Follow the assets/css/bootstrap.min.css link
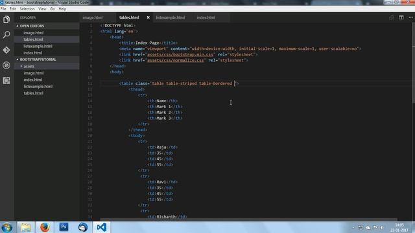415x233 pixels. (x=180, y=54)
